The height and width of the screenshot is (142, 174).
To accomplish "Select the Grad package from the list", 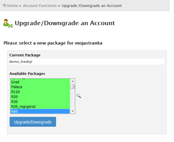I will [40, 82].
